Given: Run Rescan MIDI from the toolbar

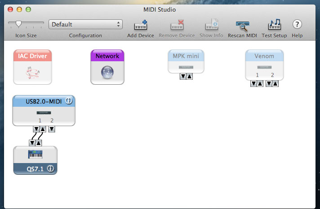Looking at the screenshot, I should tap(242, 26).
